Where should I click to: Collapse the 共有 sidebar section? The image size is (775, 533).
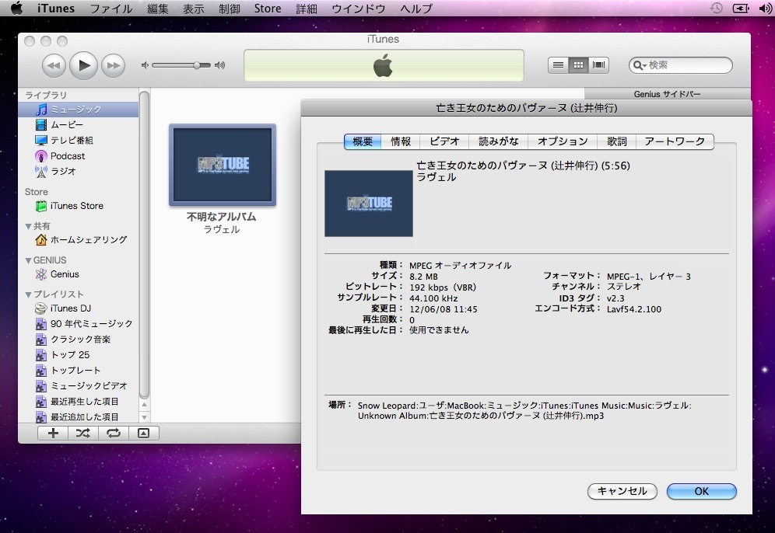(x=29, y=226)
